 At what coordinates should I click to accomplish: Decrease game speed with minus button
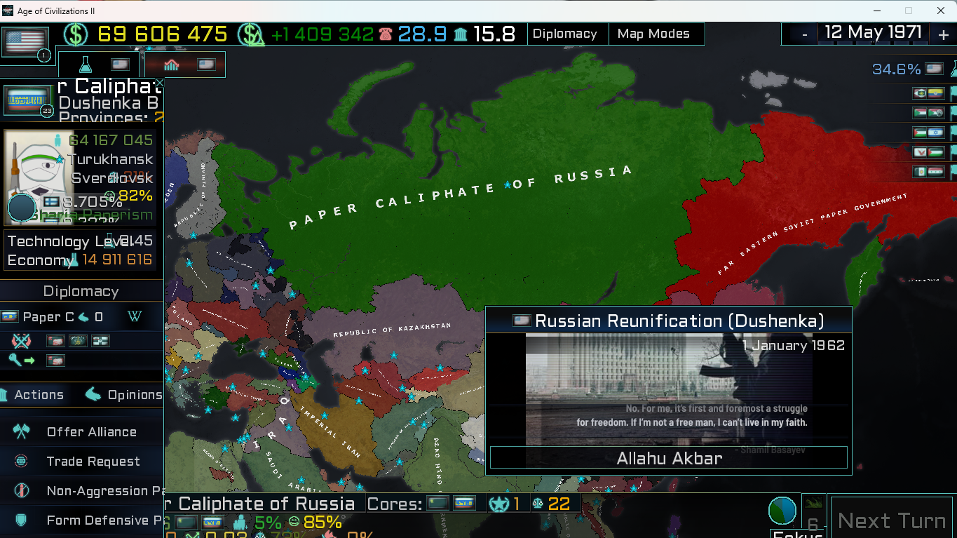pos(805,34)
